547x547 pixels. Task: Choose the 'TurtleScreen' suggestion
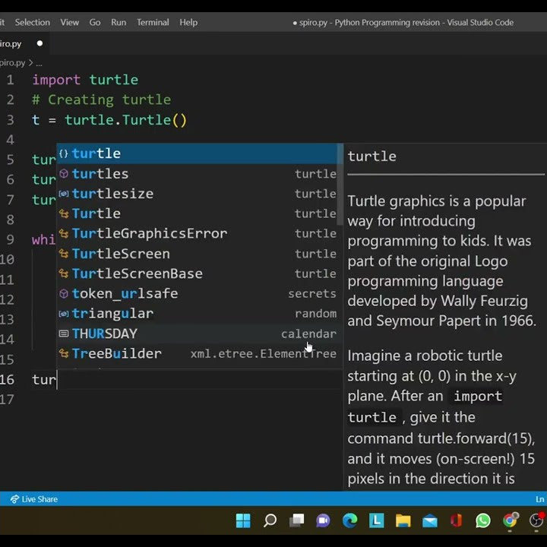(198, 254)
